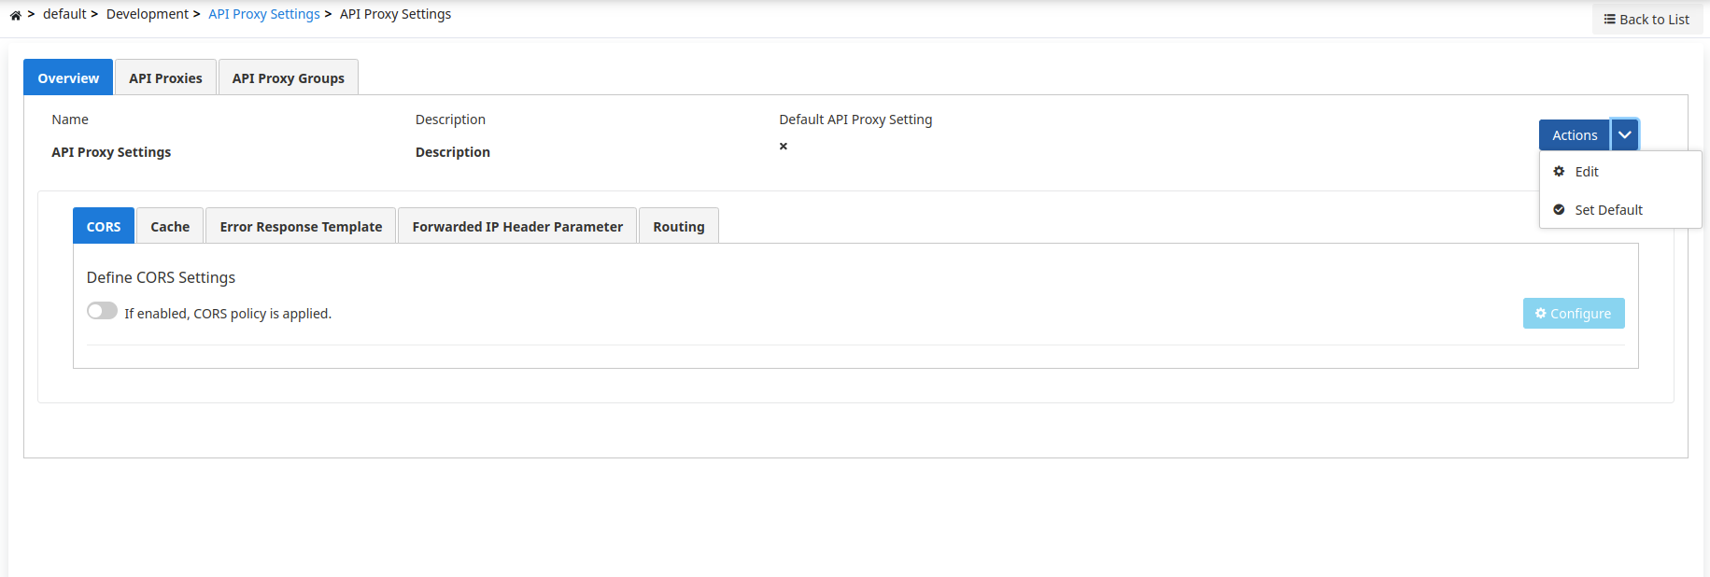Click the gear icon next to Edit
The image size is (1710, 577).
coord(1559,172)
